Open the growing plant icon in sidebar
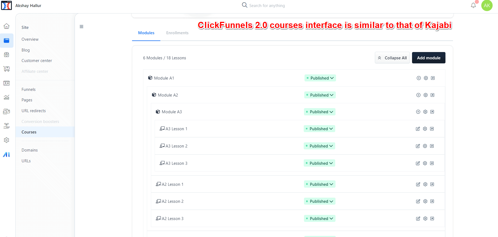 click(7, 126)
